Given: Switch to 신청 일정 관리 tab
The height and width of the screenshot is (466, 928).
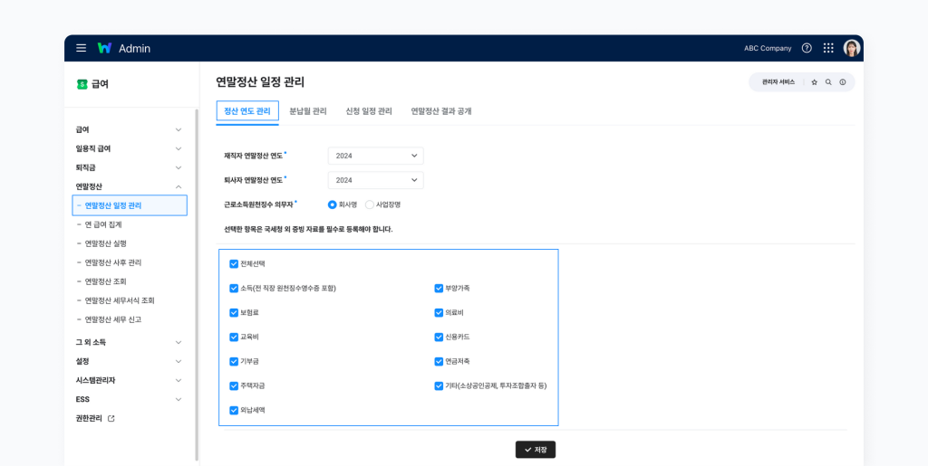Looking at the screenshot, I should click(x=369, y=111).
